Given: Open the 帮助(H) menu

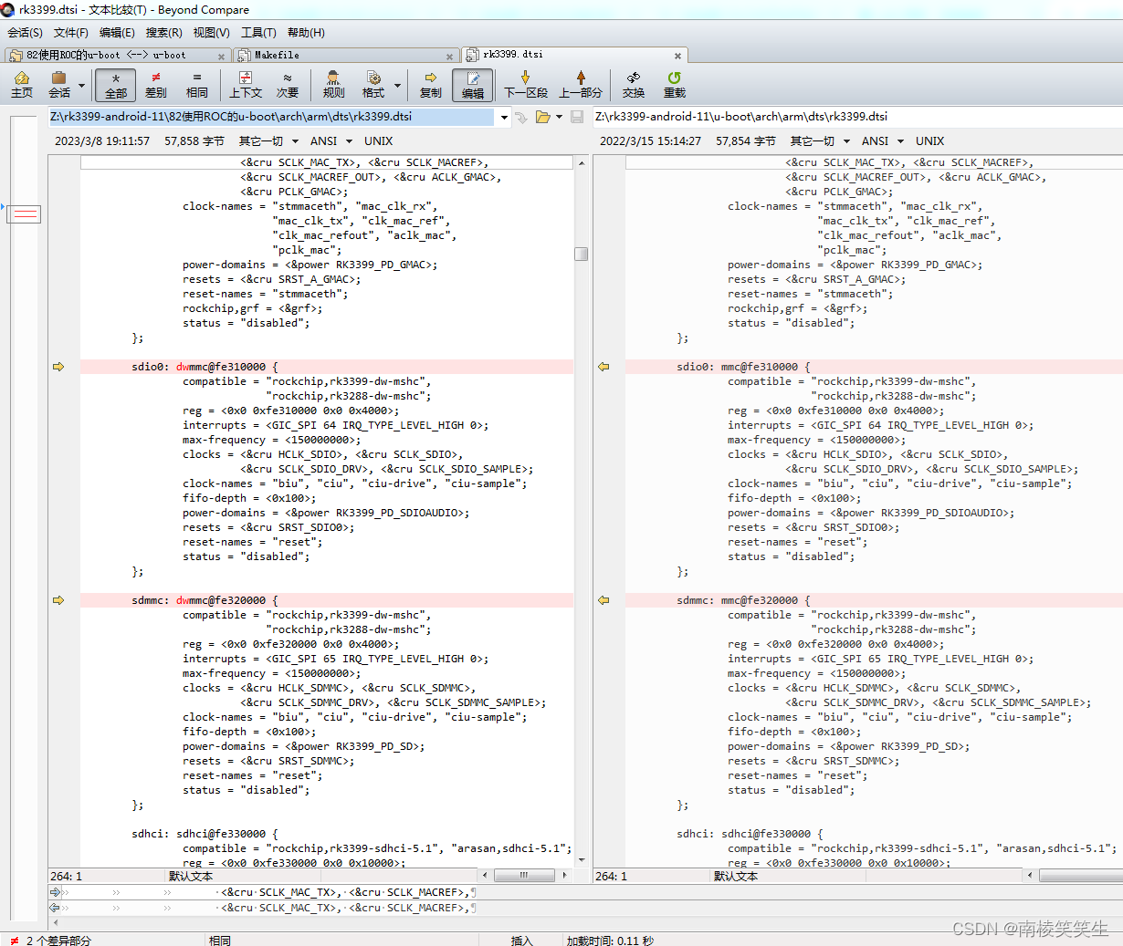Looking at the screenshot, I should (306, 32).
